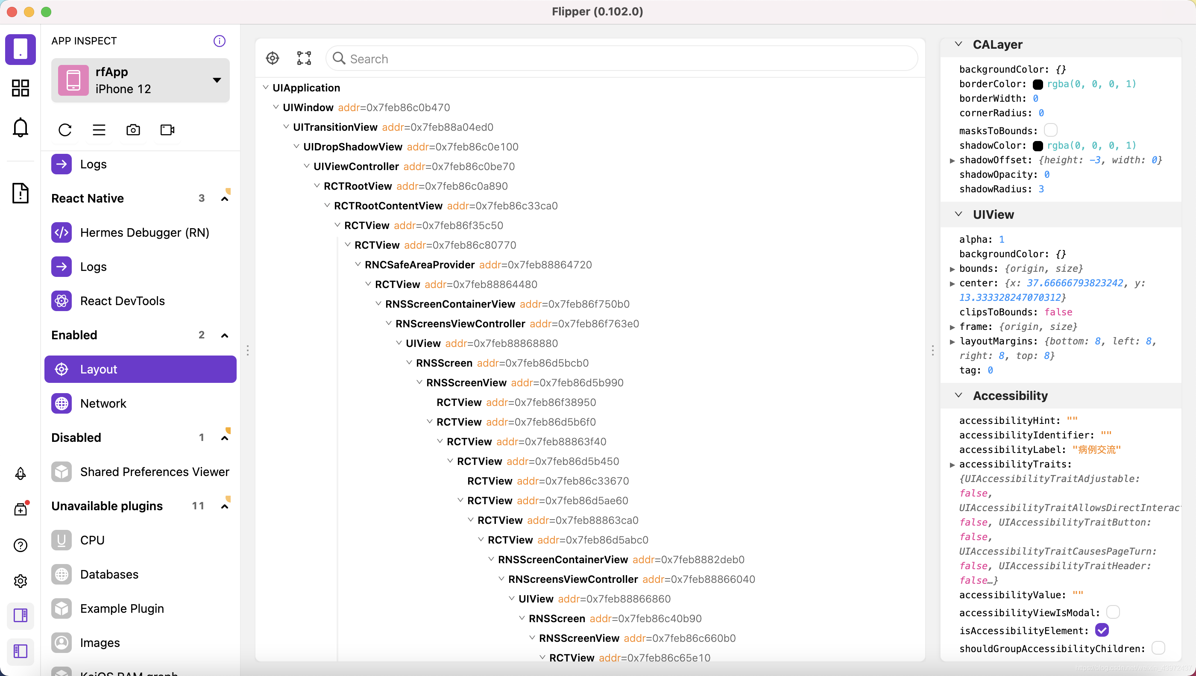Open React DevTools plugin
The height and width of the screenshot is (676, 1196).
[122, 300]
